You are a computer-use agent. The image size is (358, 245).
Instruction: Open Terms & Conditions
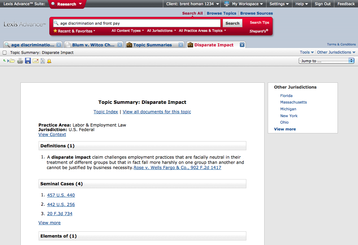[x=341, y=44]
